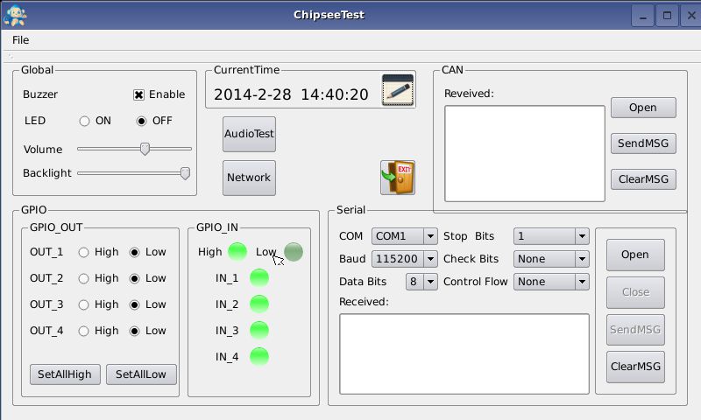Click the Volume slider handle
This screenshot has width=701, height=420.
[145, 149]
